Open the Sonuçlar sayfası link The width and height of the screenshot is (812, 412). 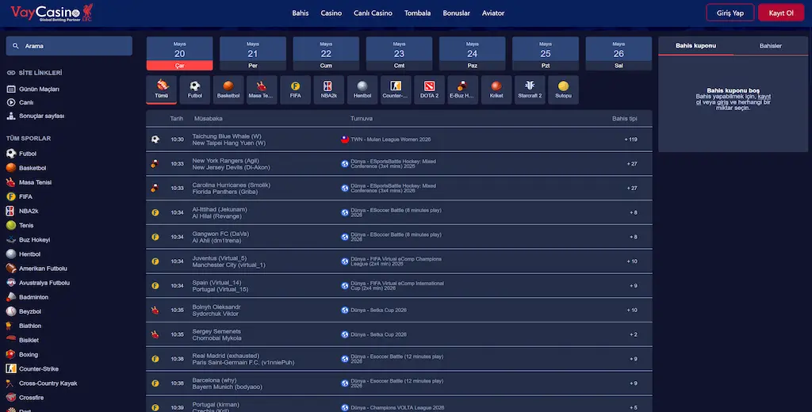tap(35, 116)
